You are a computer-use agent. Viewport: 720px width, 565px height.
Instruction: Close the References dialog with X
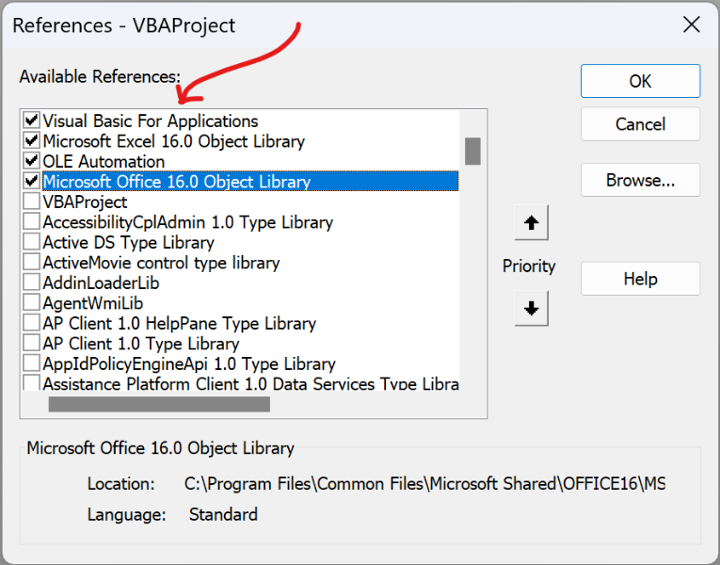click(x=691, y=24)
